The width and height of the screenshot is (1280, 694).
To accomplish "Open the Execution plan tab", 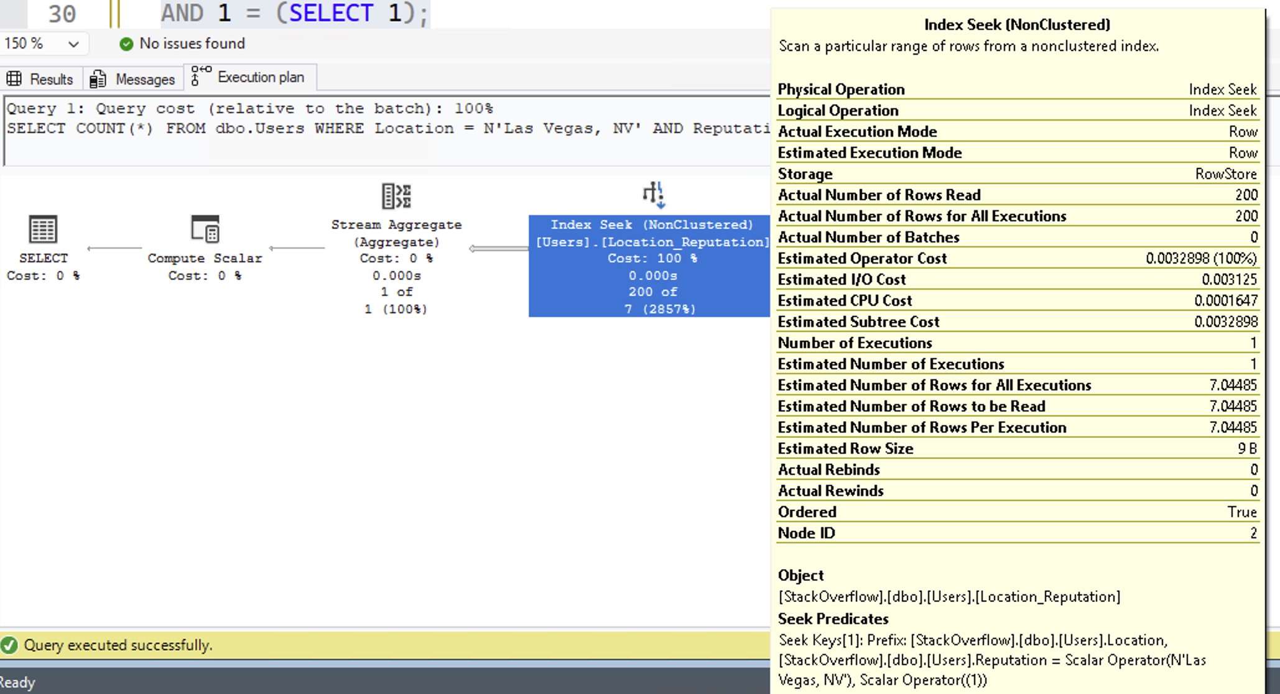I will coord(261,77).
